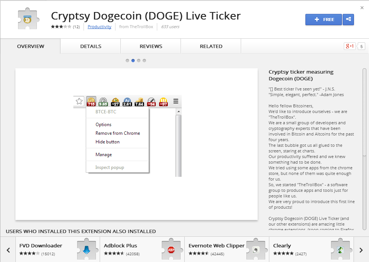This screenshot has height=262, width=369.
Task: Click the 633 users text
Action: tap(170, 27)
